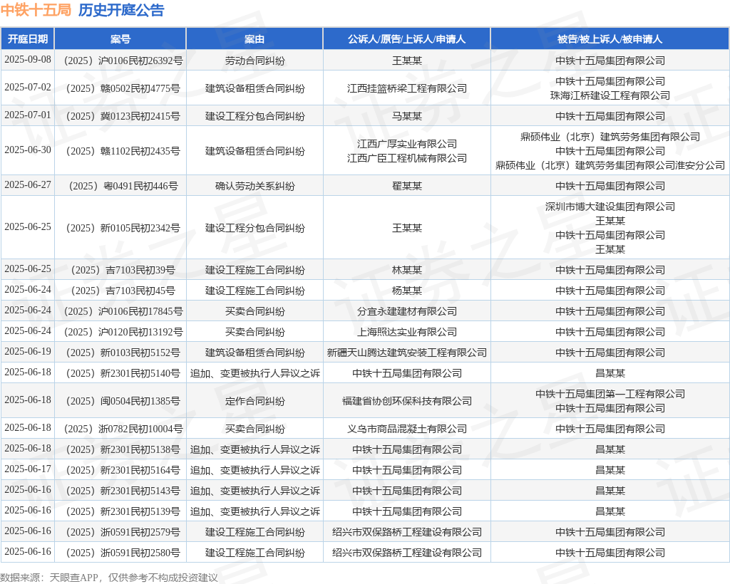The width and height of the screenshot is (730, 584).
Task: Click the 中铁十五局 title text
Action: pyautogui.click(x=36, y=10)
